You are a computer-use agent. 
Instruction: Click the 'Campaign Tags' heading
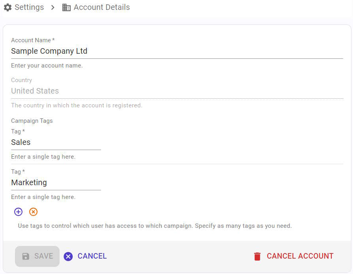[32, 121]
